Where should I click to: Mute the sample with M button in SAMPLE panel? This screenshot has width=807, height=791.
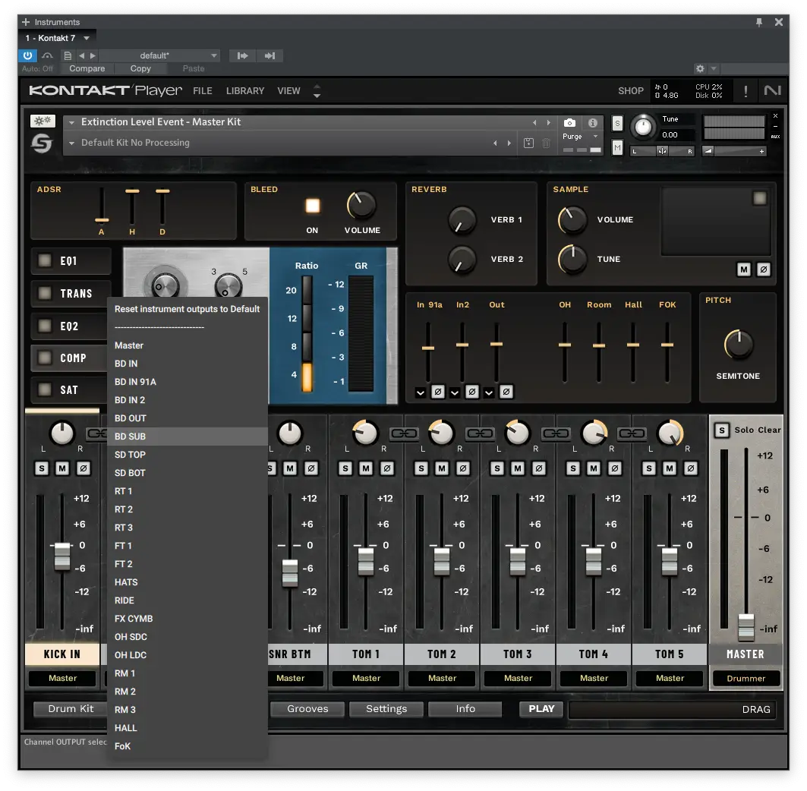pos(744,269)
